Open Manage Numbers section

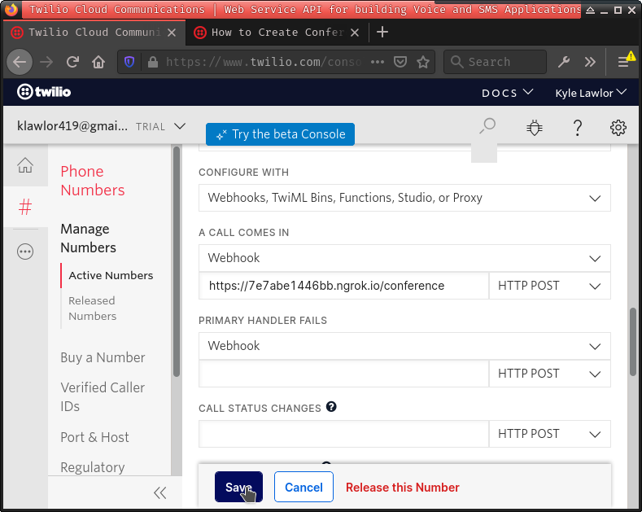[x=88, y=238]
